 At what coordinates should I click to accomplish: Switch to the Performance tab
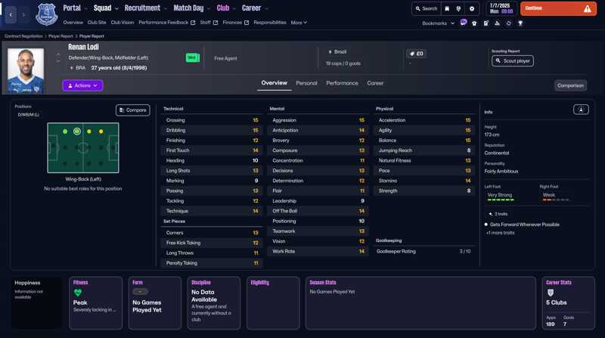[342, 83]
